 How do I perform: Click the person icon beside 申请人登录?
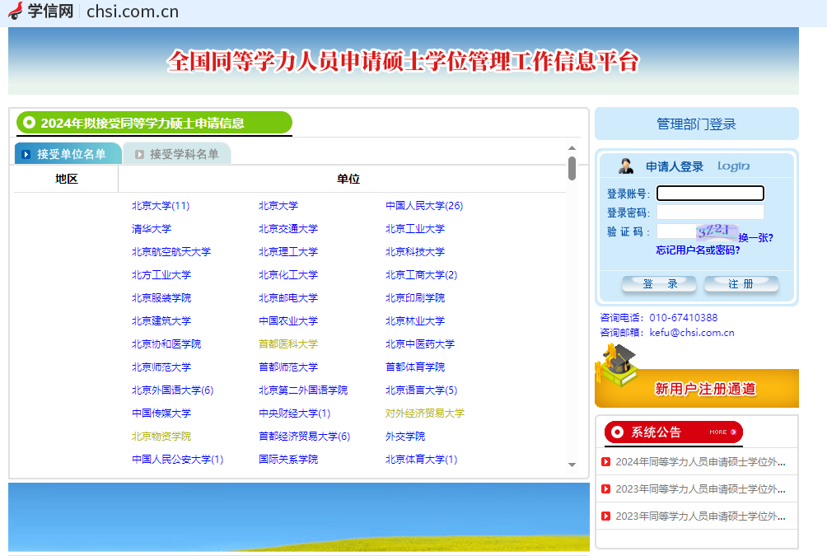(x=624, y=166)
